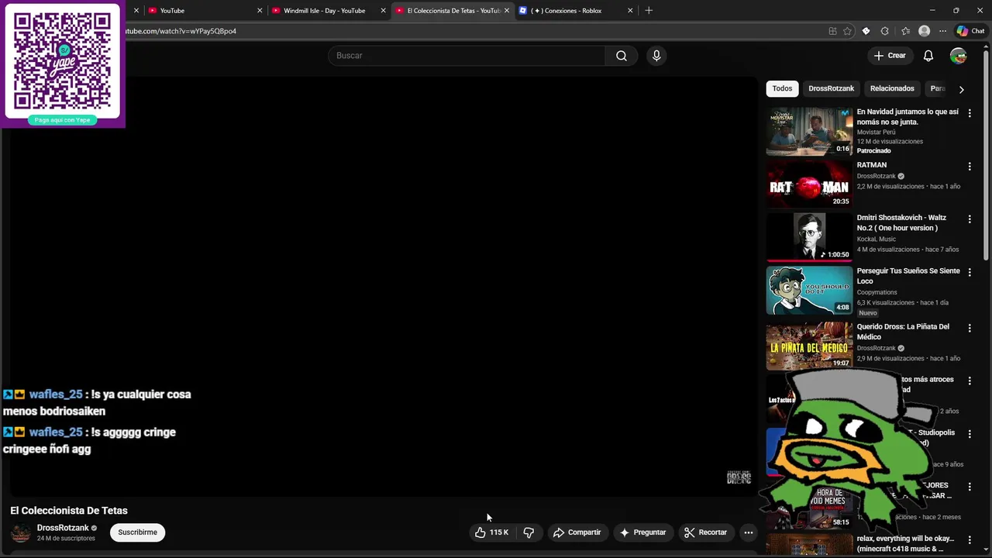Open Shostakovich Waltz No.2 thumbnail

point(809,237)
